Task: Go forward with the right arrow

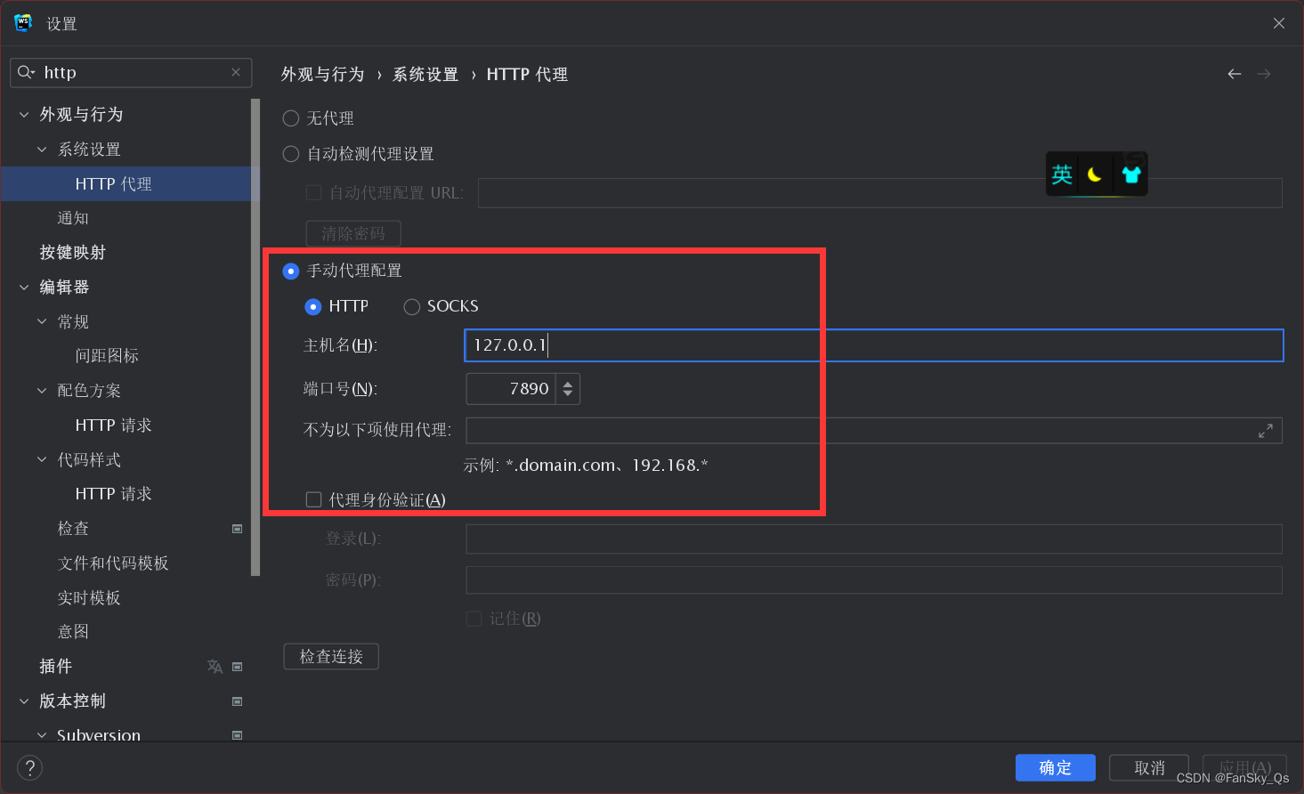Action: pos(1264,74)
